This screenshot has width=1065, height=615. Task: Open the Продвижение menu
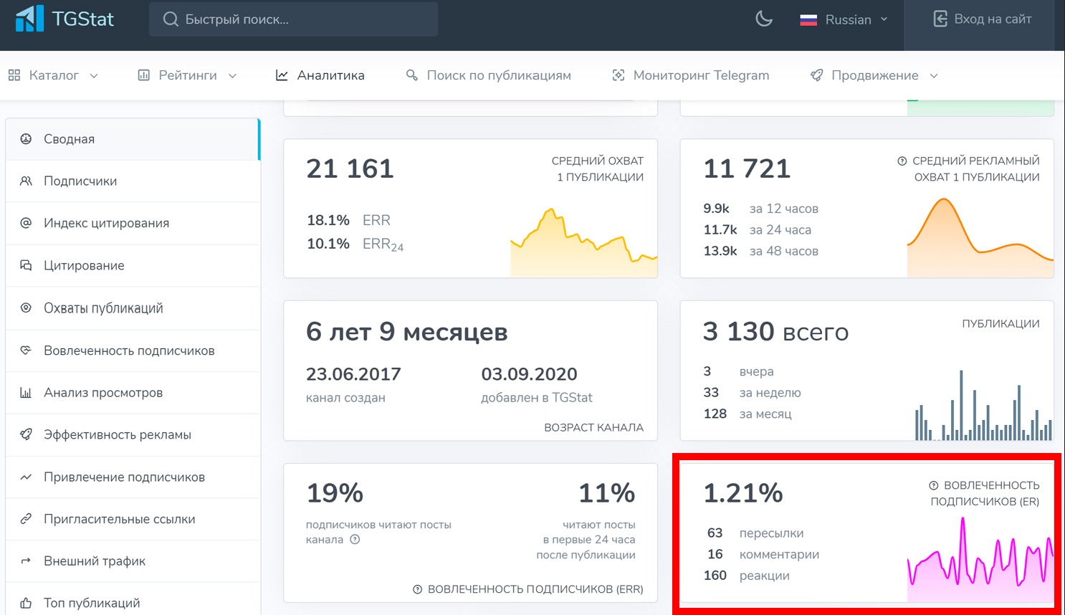click(874, 75)
